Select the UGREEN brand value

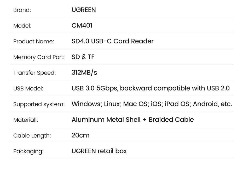click(x=84, y=10)
